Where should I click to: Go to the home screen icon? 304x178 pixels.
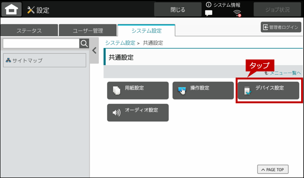pos(11,9)
